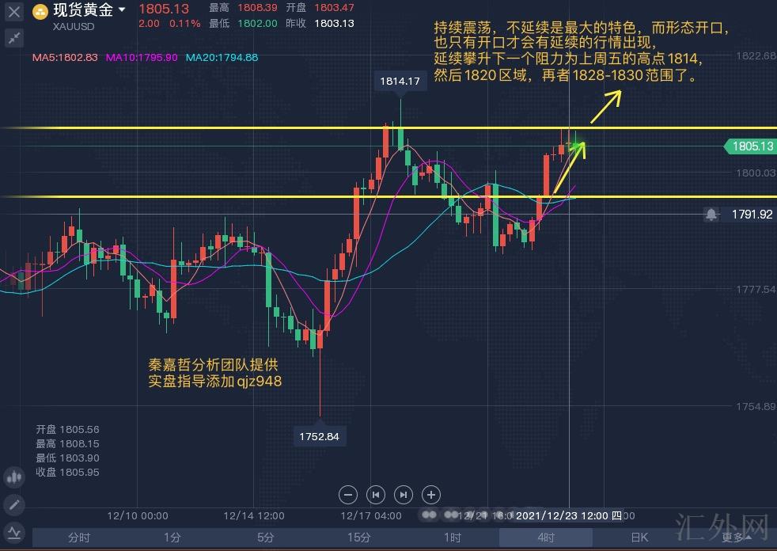Click the price alert bell icon at 1791.92
The image size is (777, 551).
(x=711, y=215)
